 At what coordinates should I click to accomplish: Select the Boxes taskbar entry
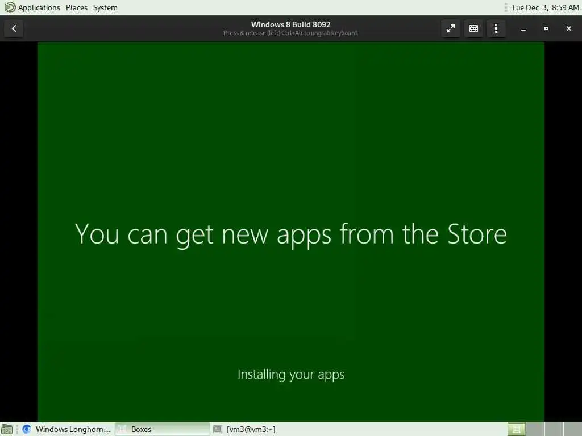click(162, 429)
